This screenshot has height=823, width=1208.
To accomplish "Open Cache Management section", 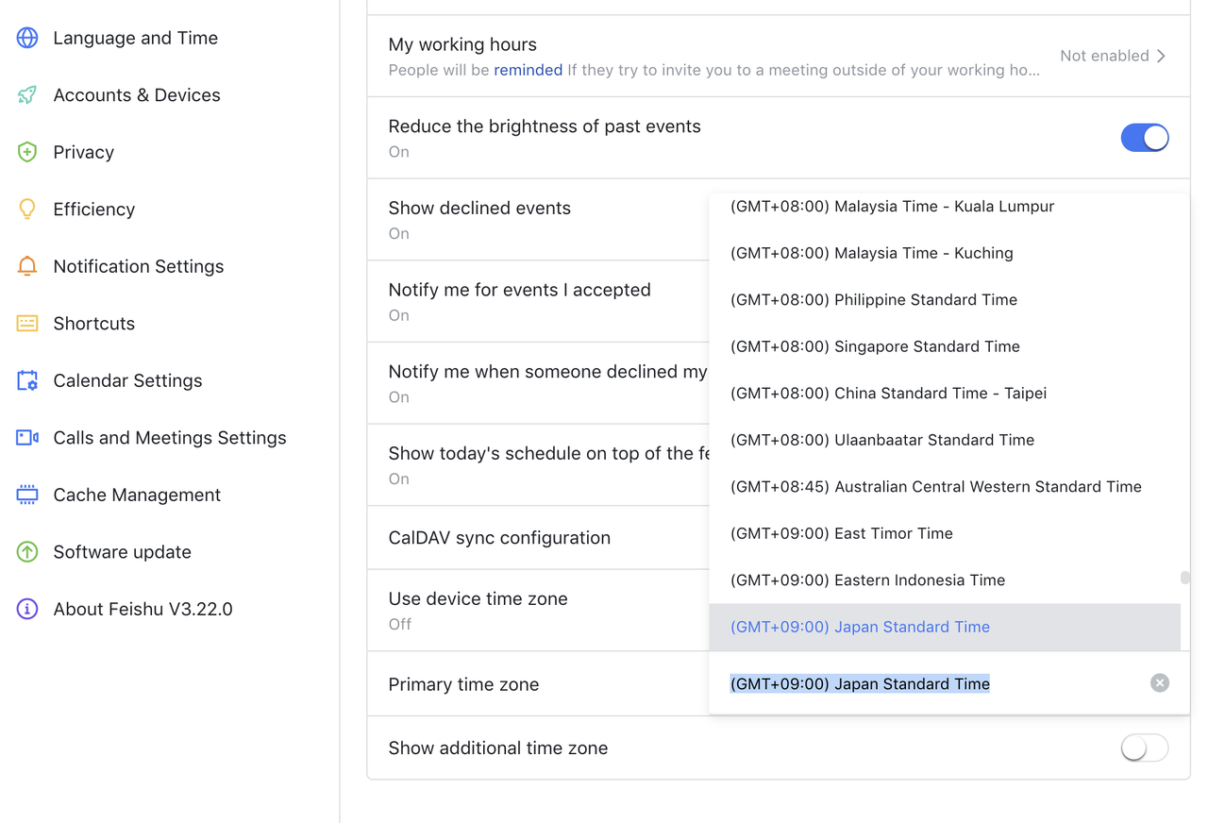I will point(137,495).
